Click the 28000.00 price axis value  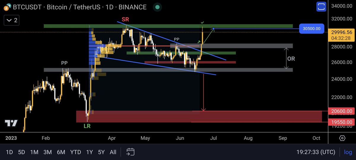point(342,47)
